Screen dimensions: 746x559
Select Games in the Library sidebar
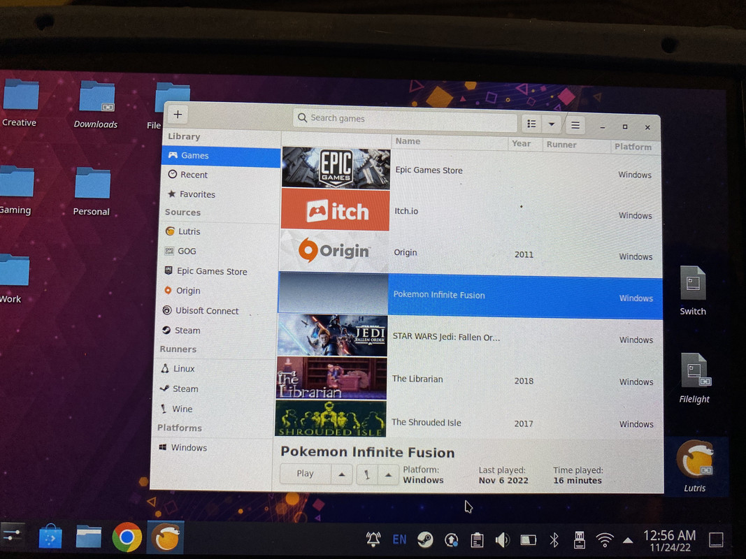click(221, 156)
